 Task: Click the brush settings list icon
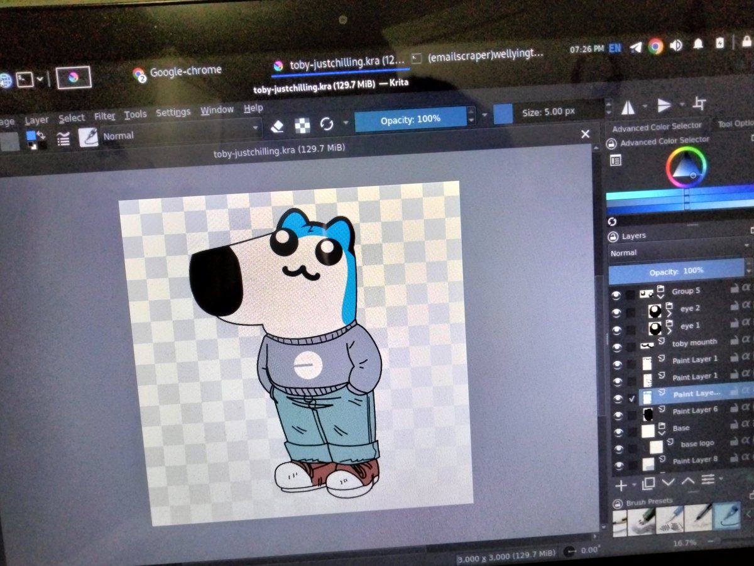[63, 138]
